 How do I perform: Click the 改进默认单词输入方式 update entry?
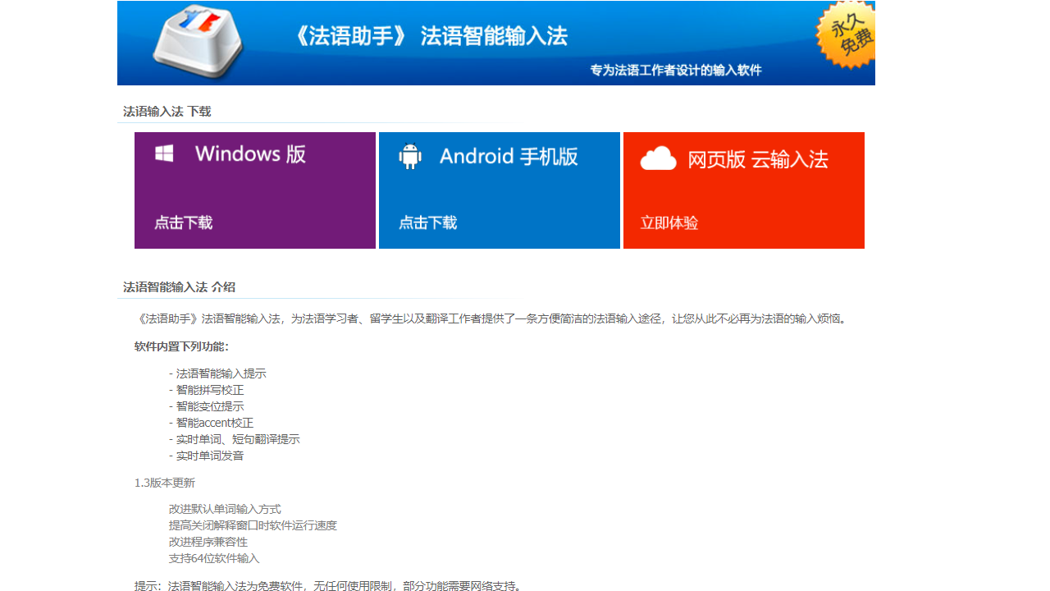click(222, 509)
